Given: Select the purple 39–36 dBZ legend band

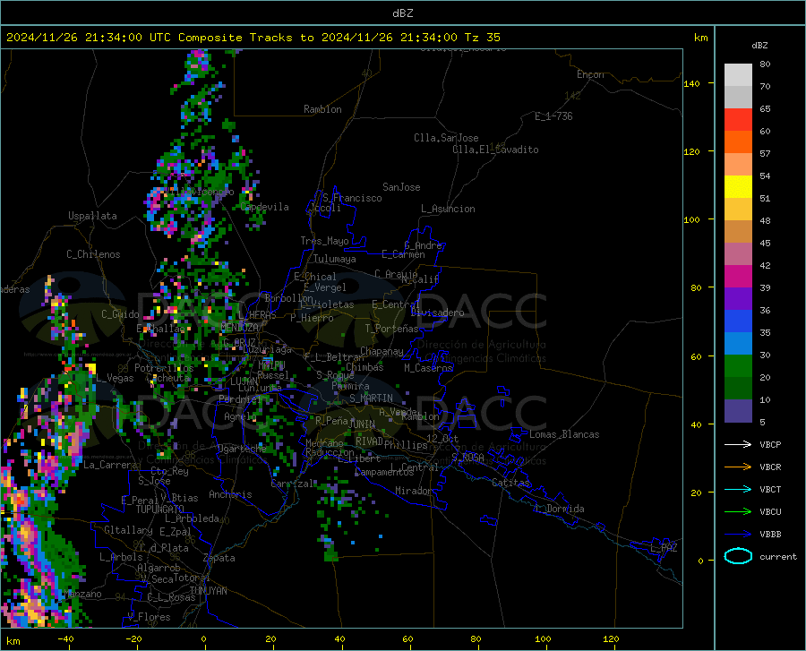Looking at the screenshot, I should pos(738,299).
